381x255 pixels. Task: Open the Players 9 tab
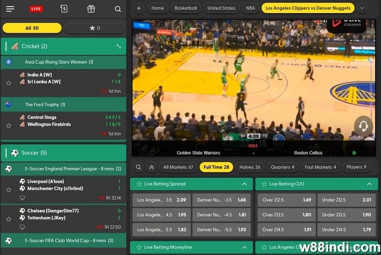point(356,167)
